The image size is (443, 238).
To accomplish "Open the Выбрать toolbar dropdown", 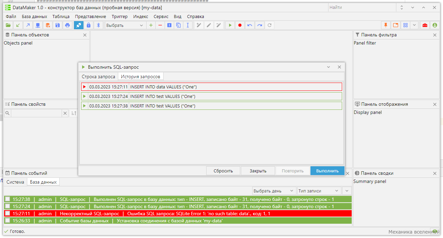I will point(125,25).
